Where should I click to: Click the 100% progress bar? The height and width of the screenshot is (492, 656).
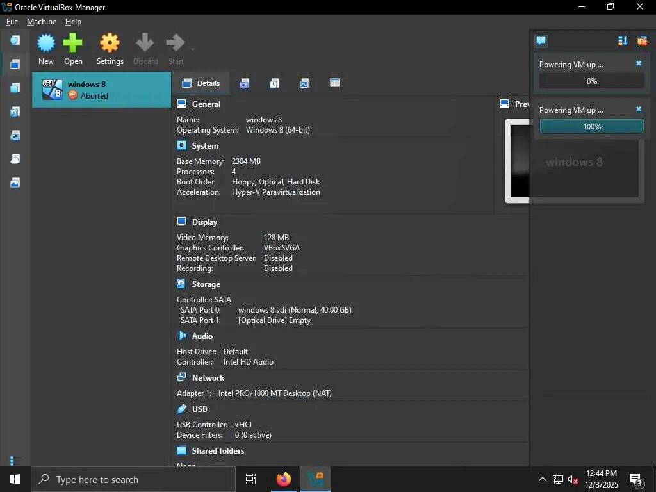click(x=591, y=126)
